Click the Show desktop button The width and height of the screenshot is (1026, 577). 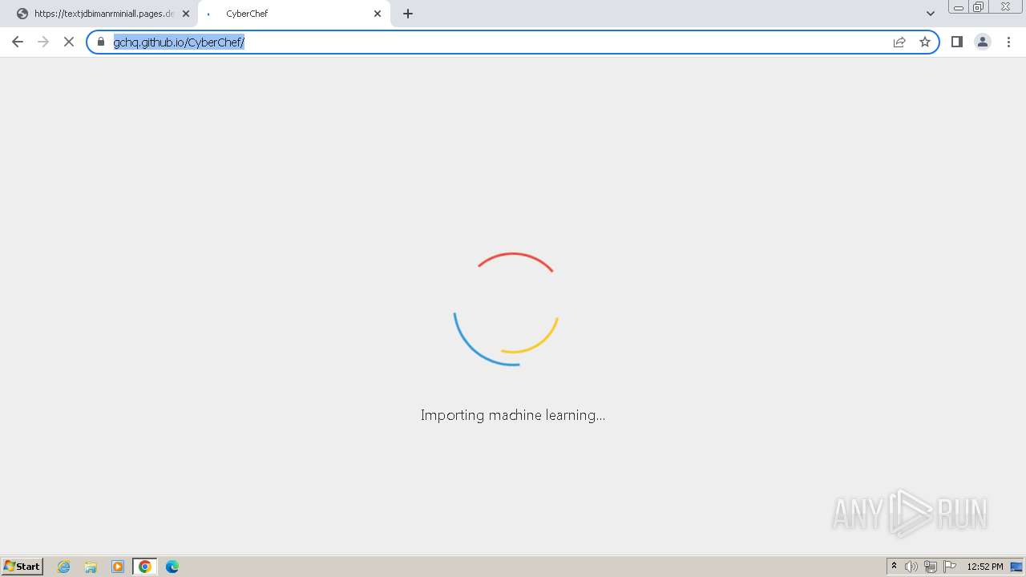pyautogui.click(x=1016, y=567)
